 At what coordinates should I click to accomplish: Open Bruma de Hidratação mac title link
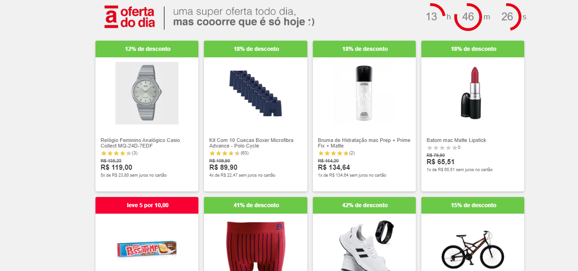click(x=364, y=143)
